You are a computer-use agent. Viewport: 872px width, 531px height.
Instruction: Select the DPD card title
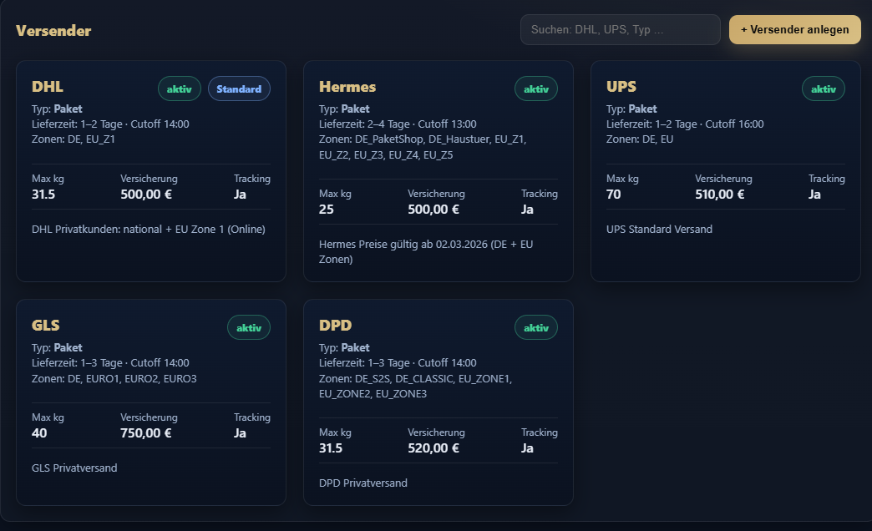[335, 326]
